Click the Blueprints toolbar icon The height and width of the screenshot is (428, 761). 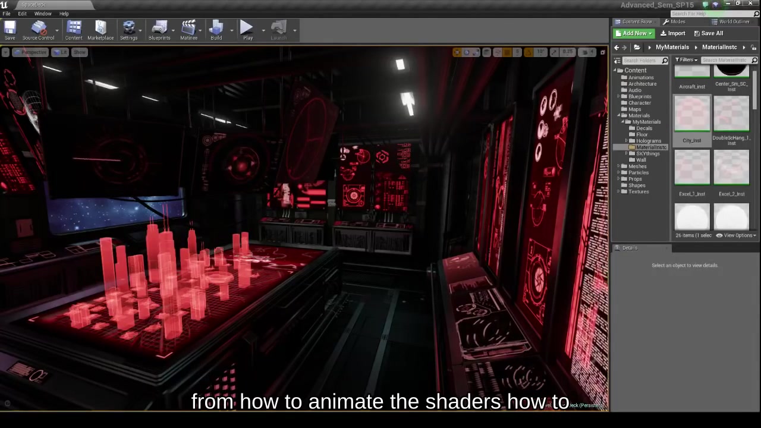(159, 30)
